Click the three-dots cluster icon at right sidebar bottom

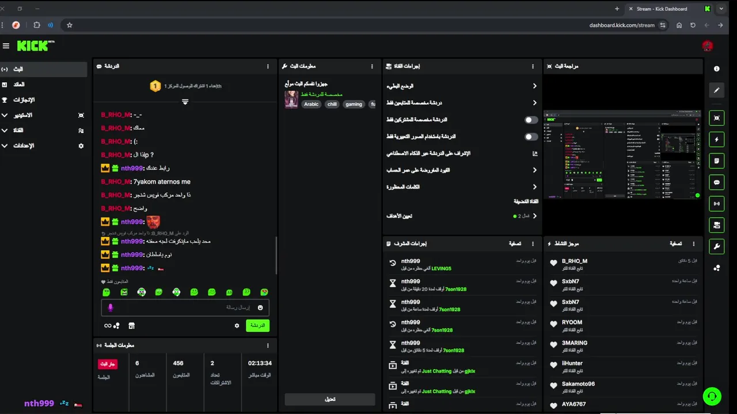717,268
